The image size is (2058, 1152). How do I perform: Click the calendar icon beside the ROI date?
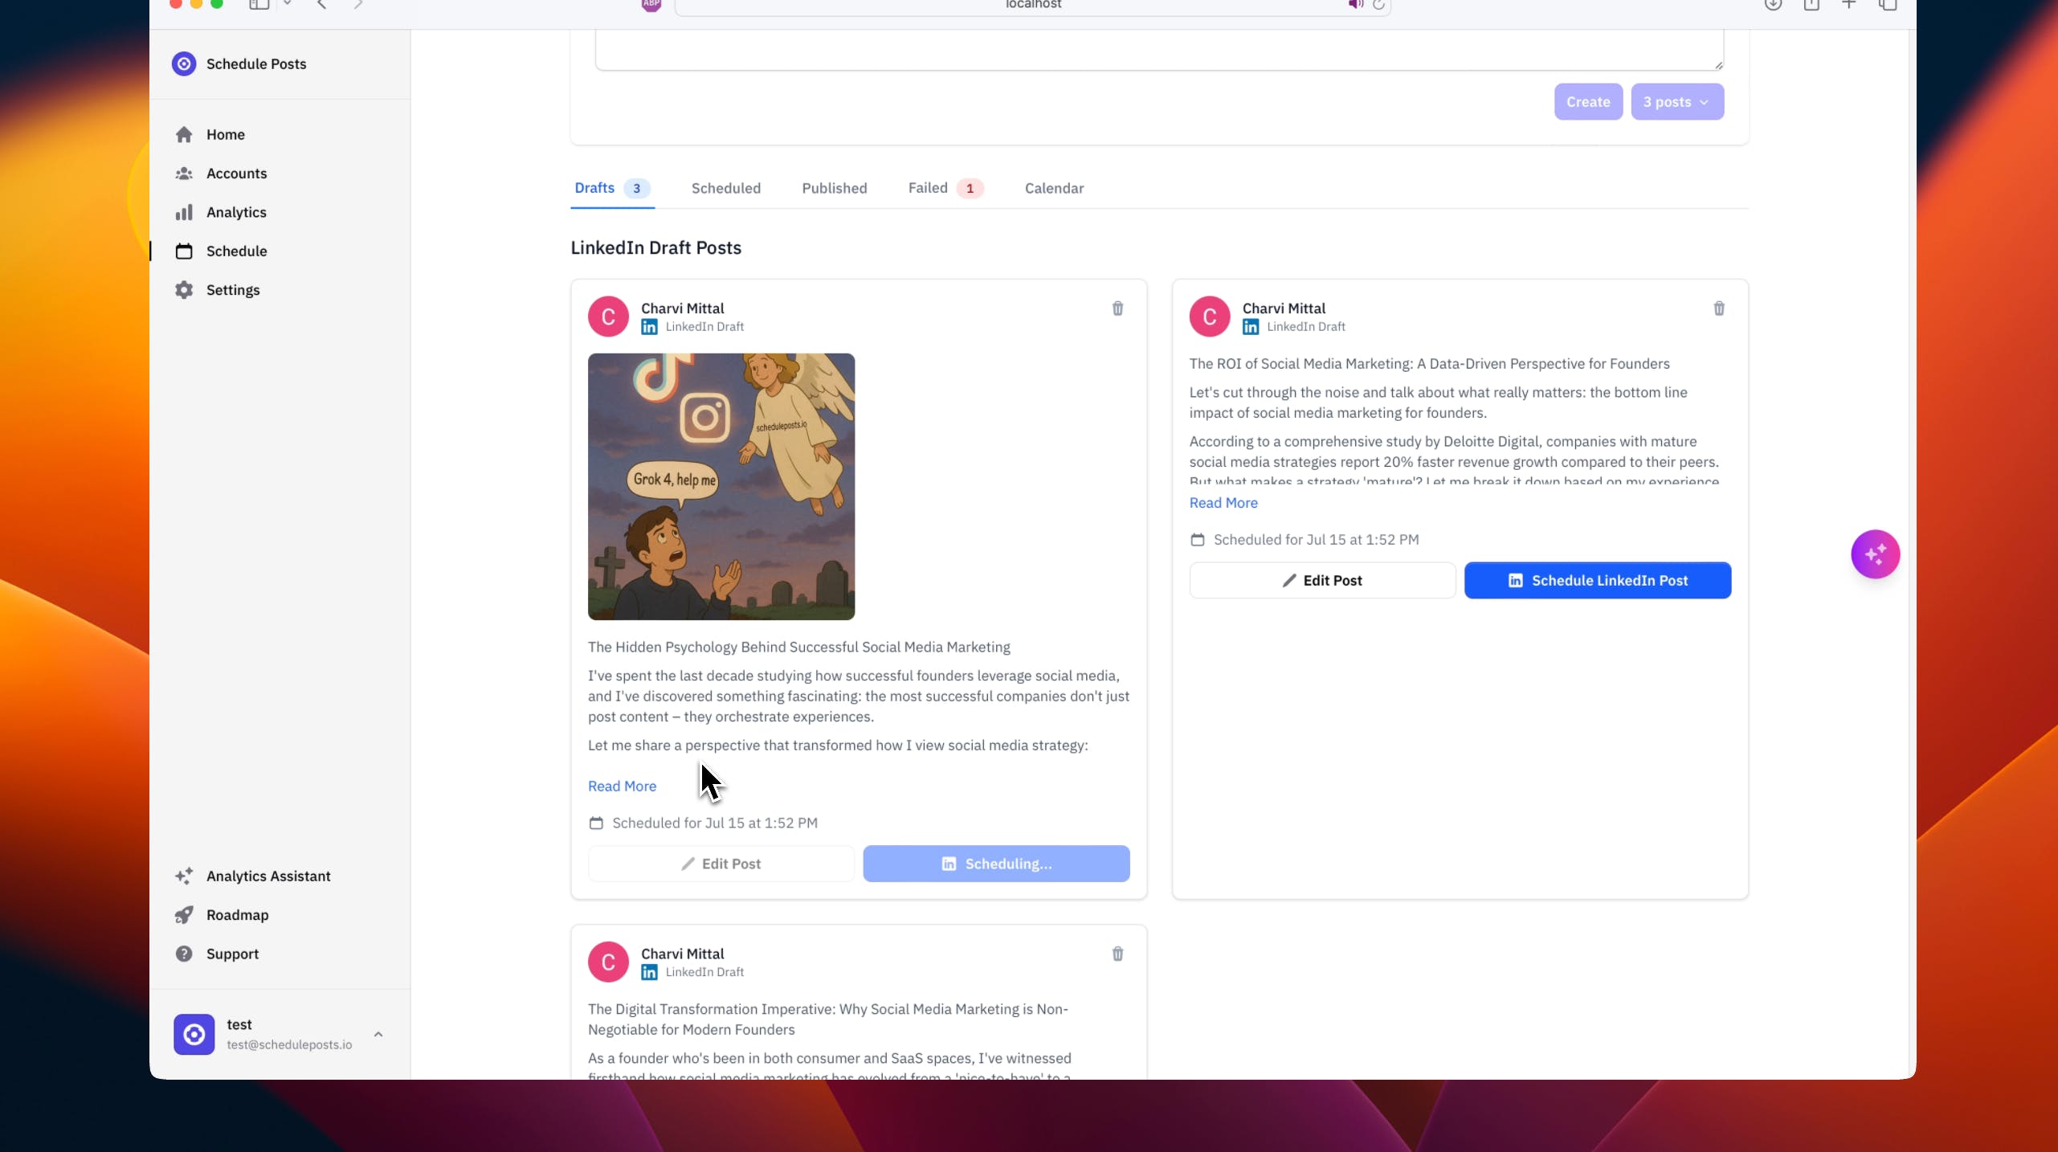pos(1197,540)
